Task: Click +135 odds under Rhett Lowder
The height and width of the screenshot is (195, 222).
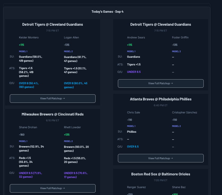Action: pyautogui.click(x=67, y=135)
